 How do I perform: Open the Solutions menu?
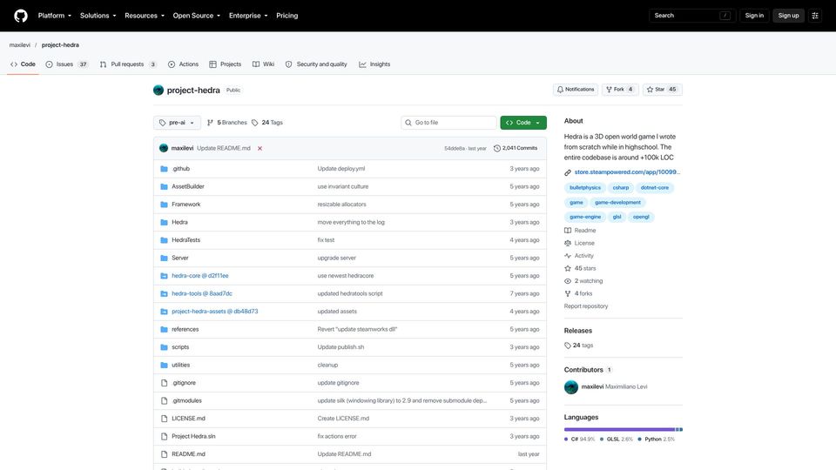coord(98,16)
